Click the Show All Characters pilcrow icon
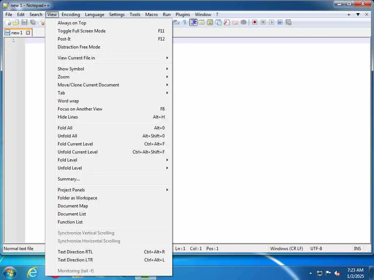374x280 pixels. pos(184,22)
